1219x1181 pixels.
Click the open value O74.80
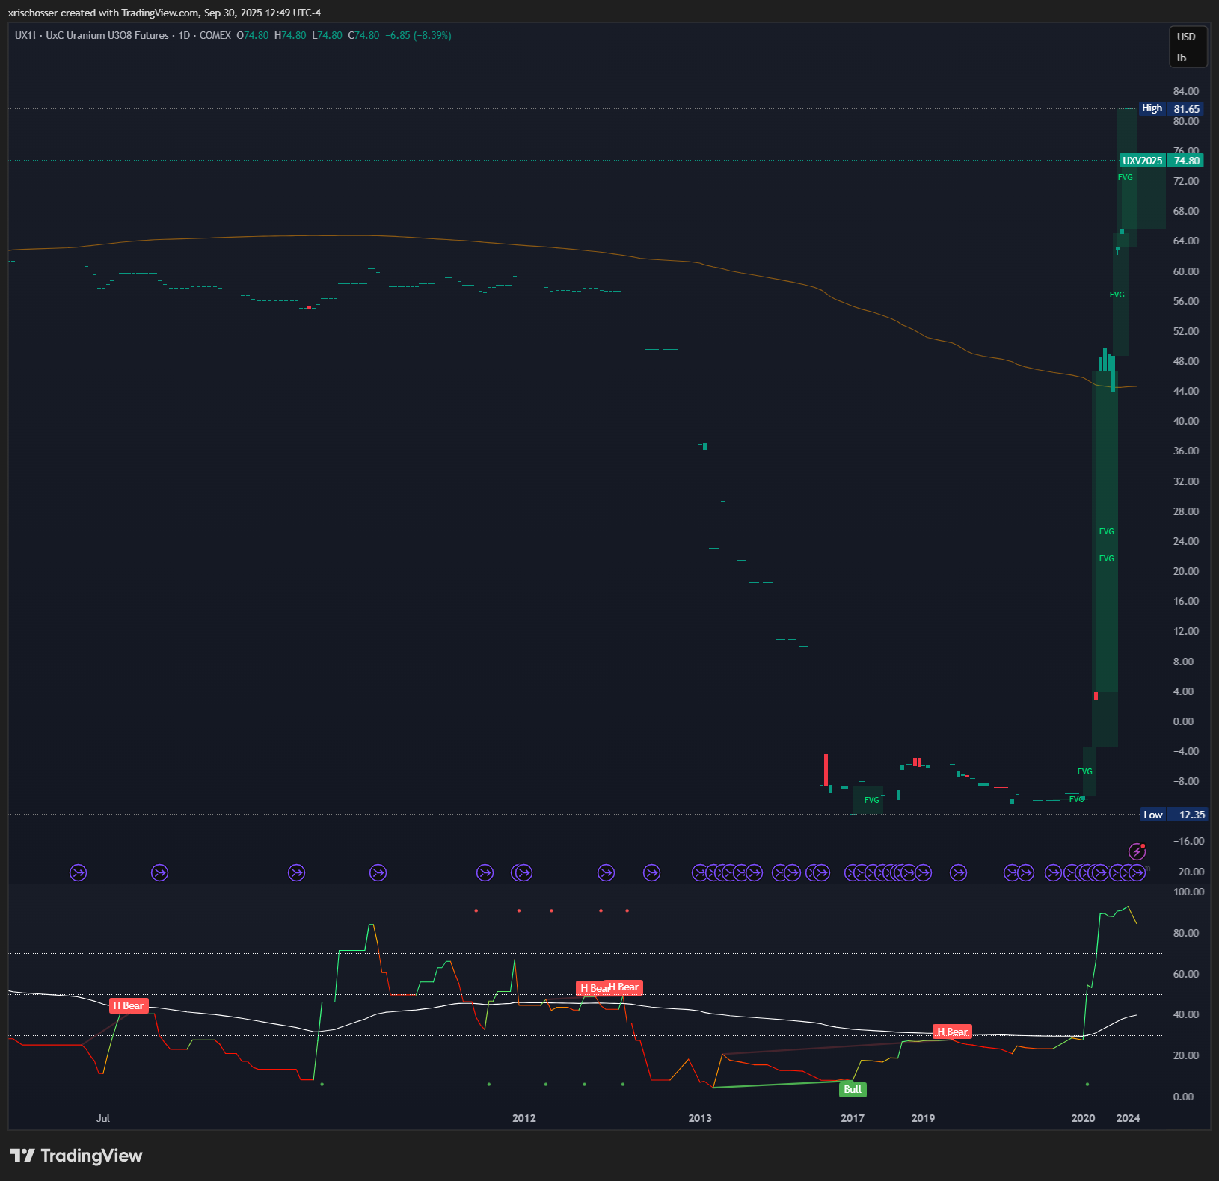[253, 35]
